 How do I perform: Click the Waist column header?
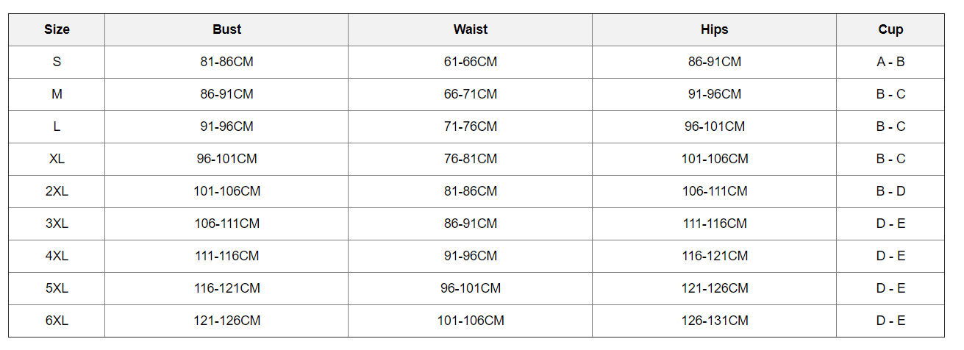pyautogui.click(x=470, y=29)
